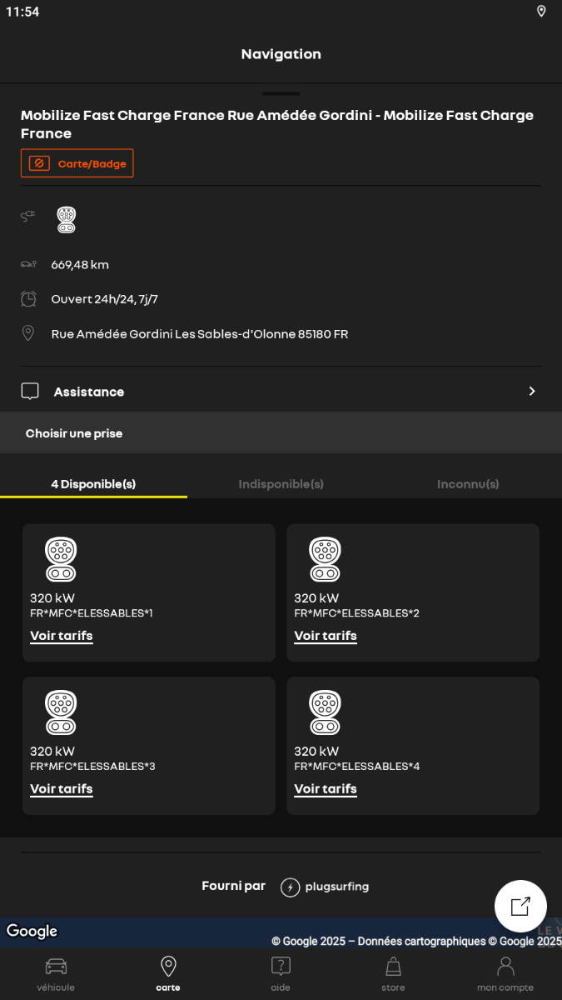Image resolution: width=562 pixels, height=1000 pixels.
Task: Tap the Google logo on the map
Action: point(32,931)
